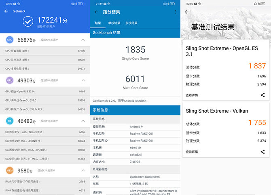
Task: Select the 调速器 schedutil row
Action: coord(135,155)
